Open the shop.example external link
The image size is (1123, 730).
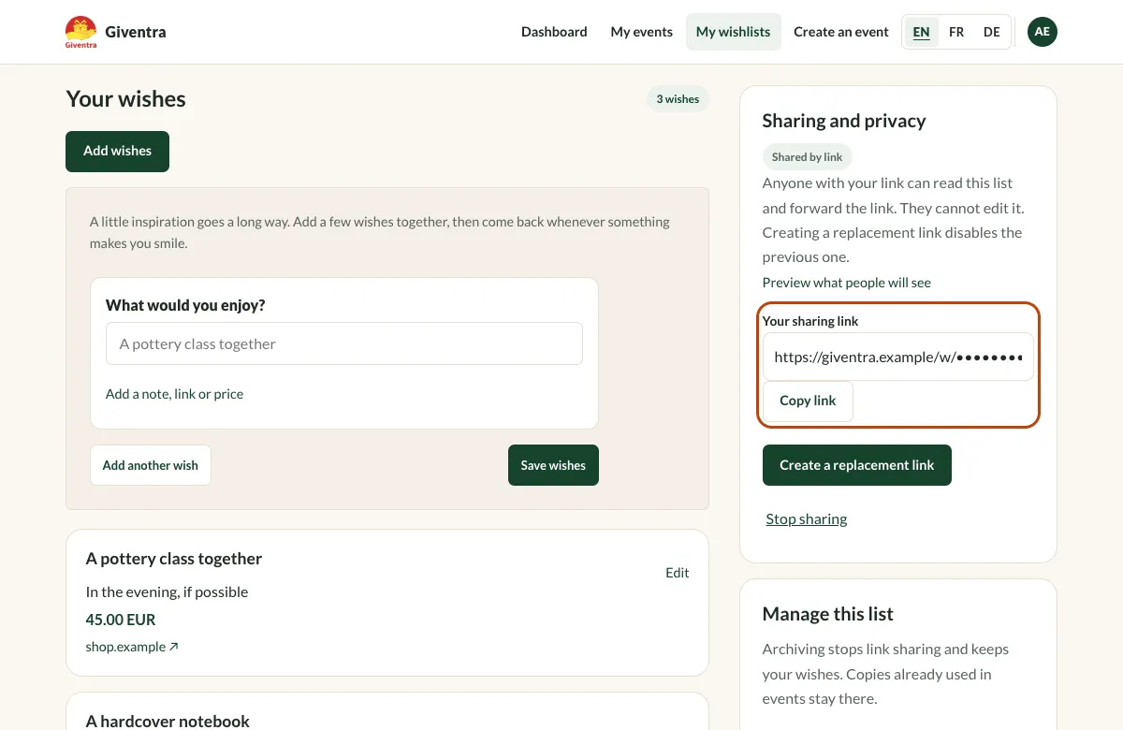pos(132,647)
